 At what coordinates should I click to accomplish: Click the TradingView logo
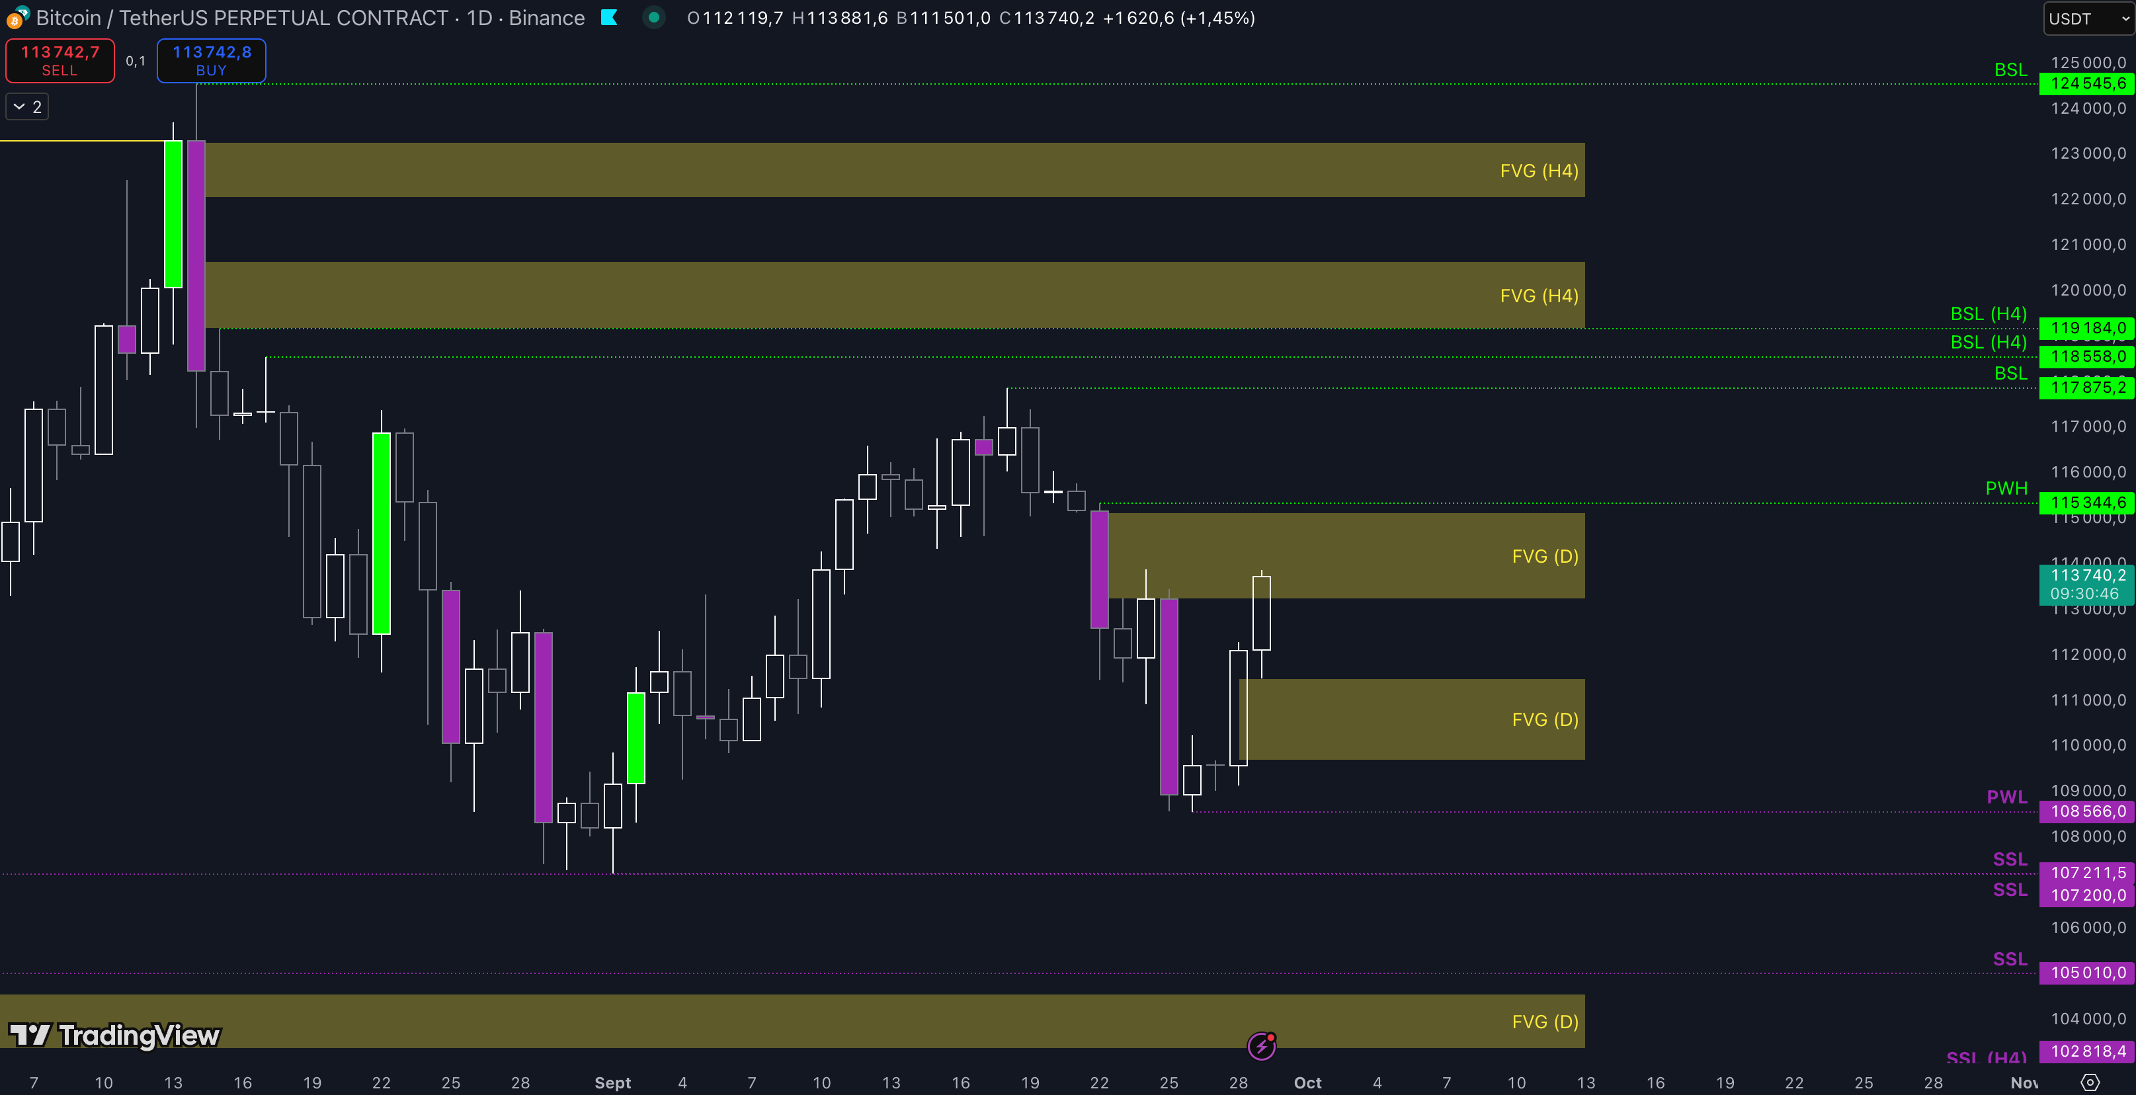114,1034
